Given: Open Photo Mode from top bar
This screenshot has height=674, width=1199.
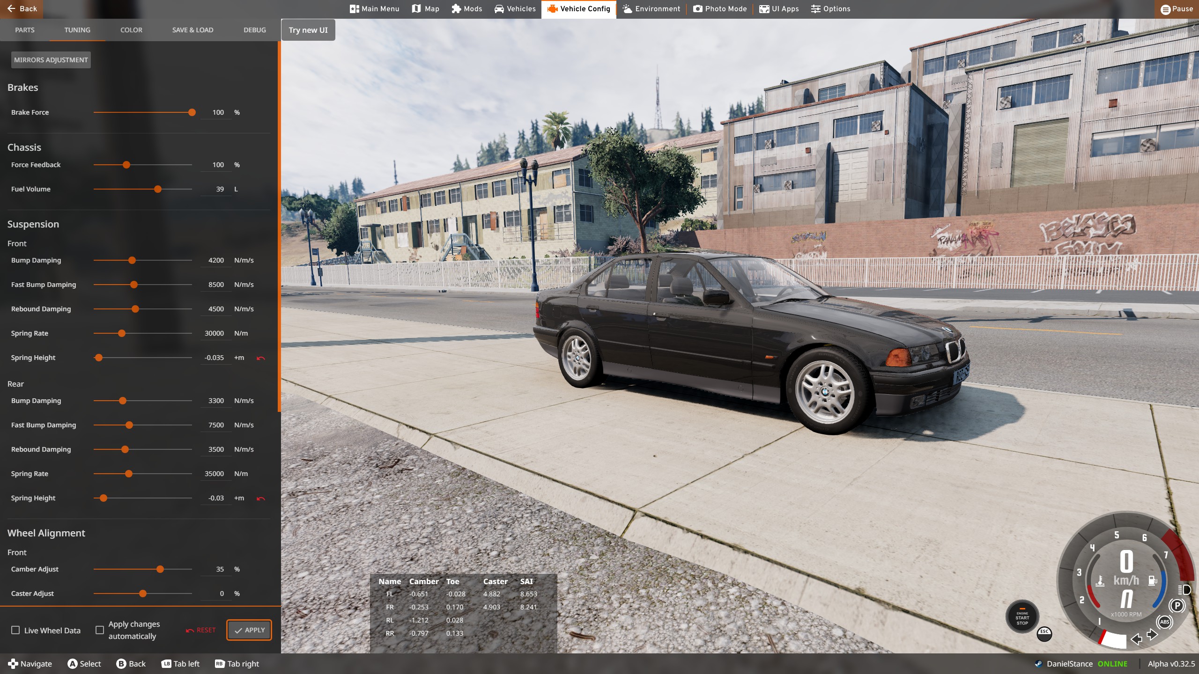Looking at the screenshot, I should click(720, 9).
